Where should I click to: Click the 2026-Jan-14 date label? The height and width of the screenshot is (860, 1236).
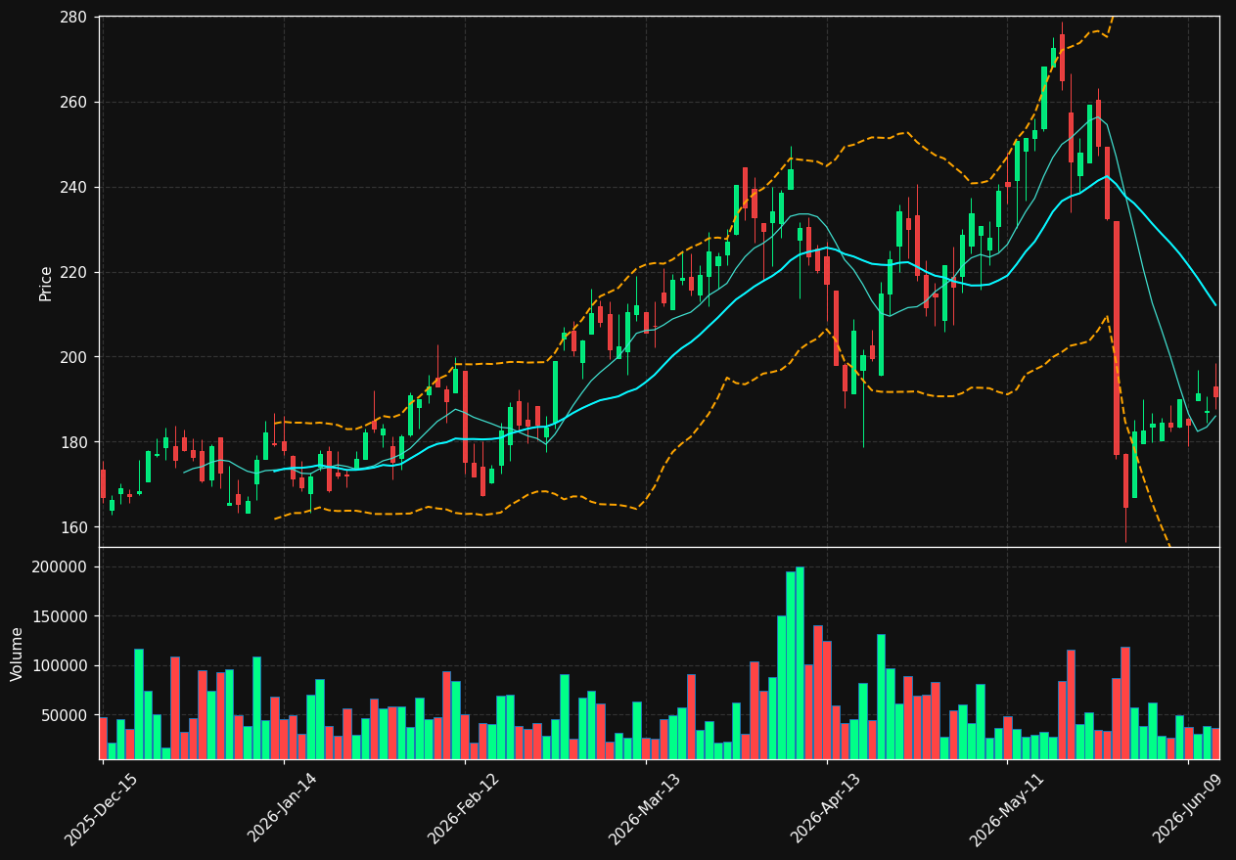[283, 808]
